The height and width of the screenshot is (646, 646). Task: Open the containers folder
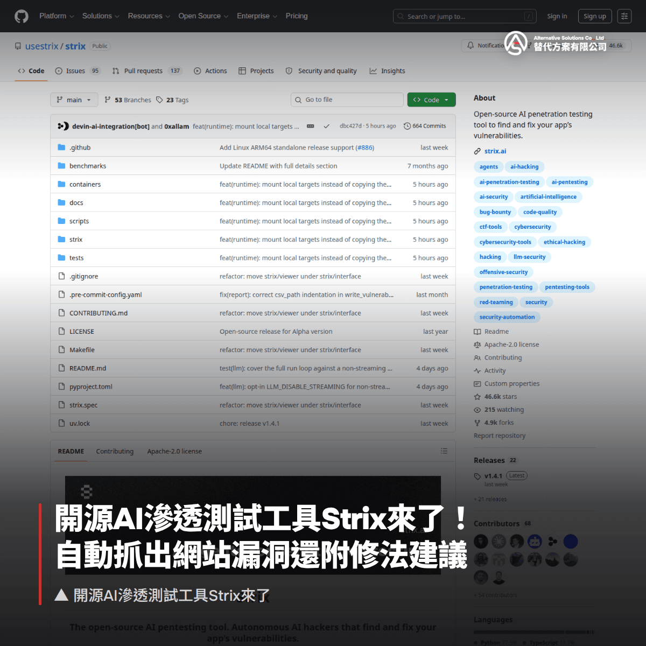(85, 184)
